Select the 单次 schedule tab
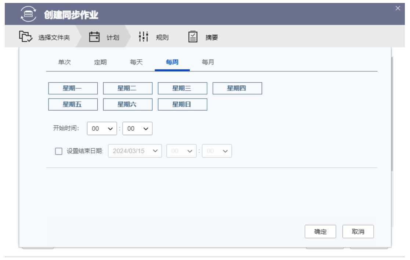The width and height of the screenshot is (410, 260). (x=64, y=62)
